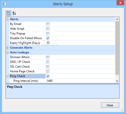The width and height of the screenshot is (126, 114).
Task: Click the Close button
Action: 110,105
